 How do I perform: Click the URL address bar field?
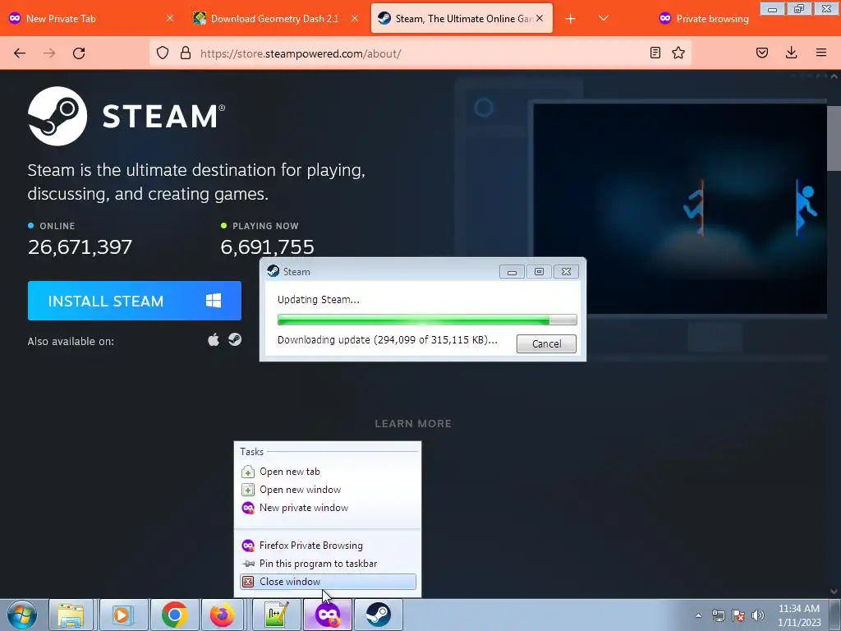click(420, 53)
